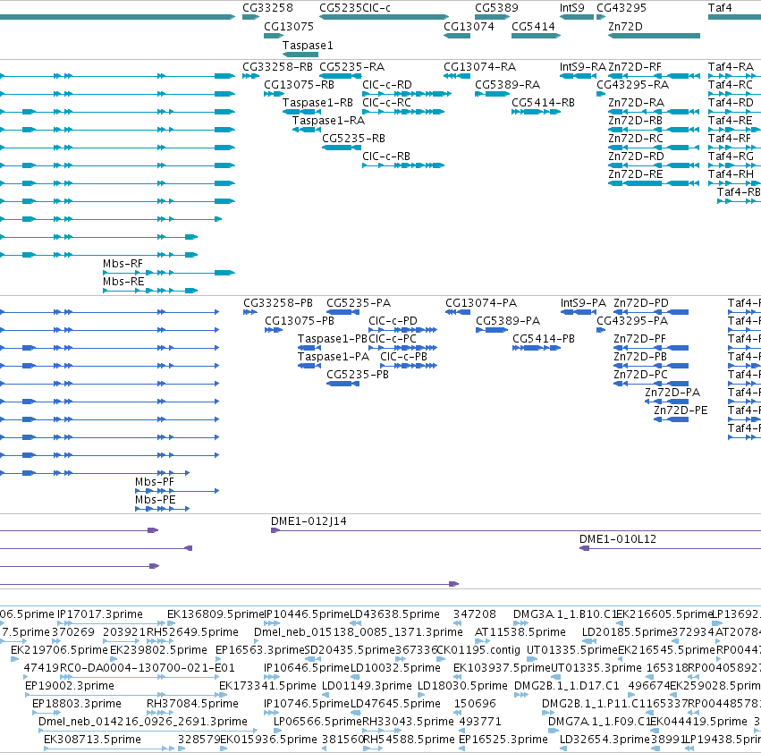The width and height of the screenshot is (761, 753).
Task: Click EST EK219706.5prime label
Action: coord(59,650)
